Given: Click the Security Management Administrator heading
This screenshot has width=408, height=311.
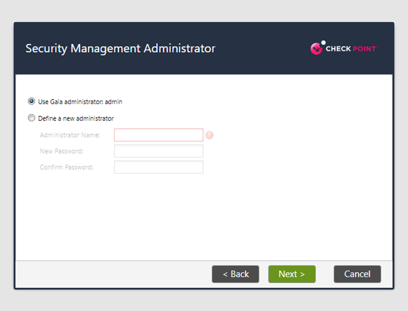Looking at the screenshot, I should coord(120,49).
